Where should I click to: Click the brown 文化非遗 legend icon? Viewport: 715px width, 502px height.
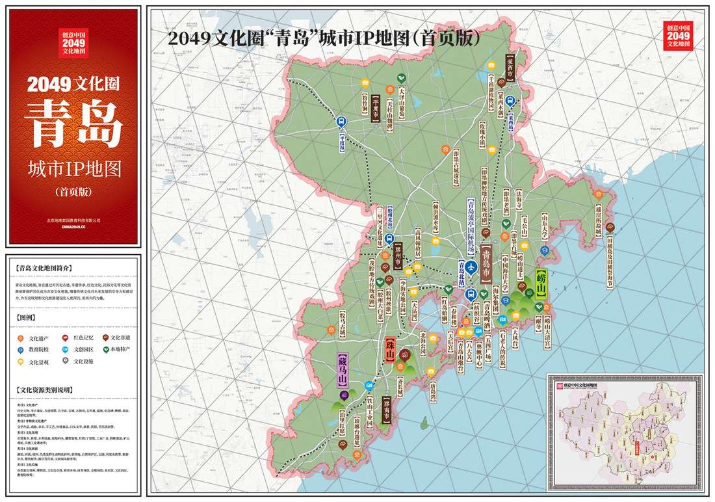[x=105, y=337]
